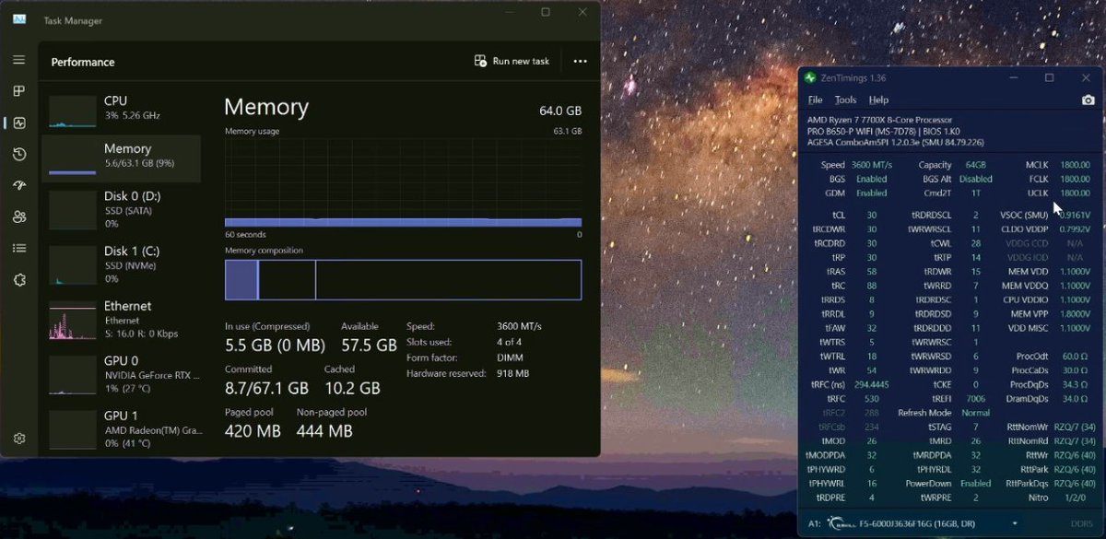1106x539 pixels.
Task: Select GPU 1 AMD Radeon entry
Action: point(122,429)
